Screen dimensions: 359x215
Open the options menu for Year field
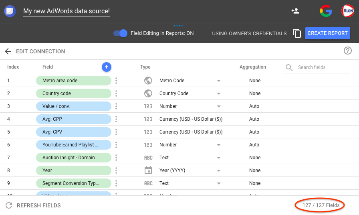pyautogui.click(x=116, y=170)
